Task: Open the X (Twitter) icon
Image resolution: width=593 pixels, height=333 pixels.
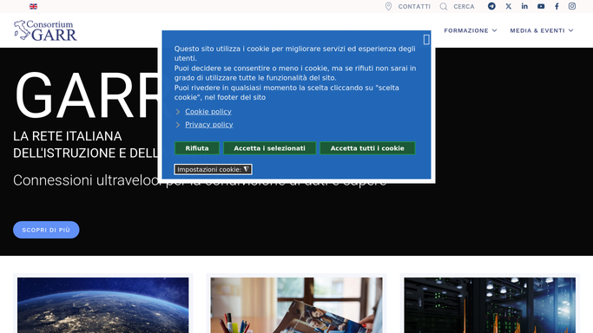Action: (x=508, y=6)
